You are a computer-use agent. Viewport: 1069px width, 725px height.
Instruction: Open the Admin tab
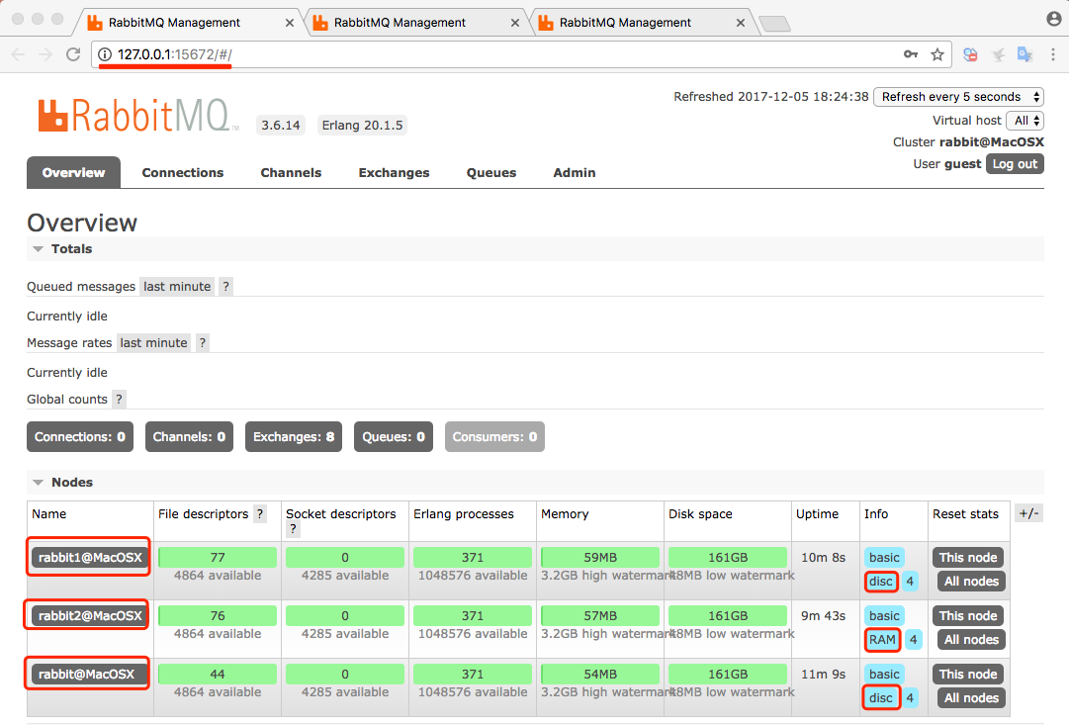pyautogui.click(x=575, y=172)
